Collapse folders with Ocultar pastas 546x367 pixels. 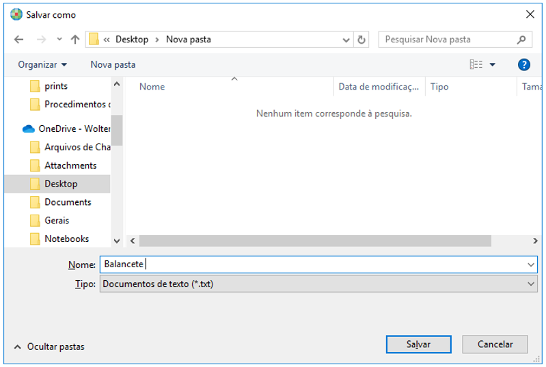point(49,346)
